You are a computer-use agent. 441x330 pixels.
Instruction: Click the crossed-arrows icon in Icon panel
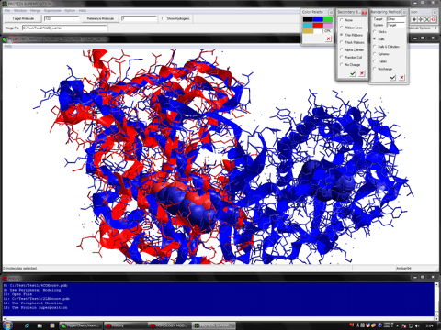tap(427, 19)
